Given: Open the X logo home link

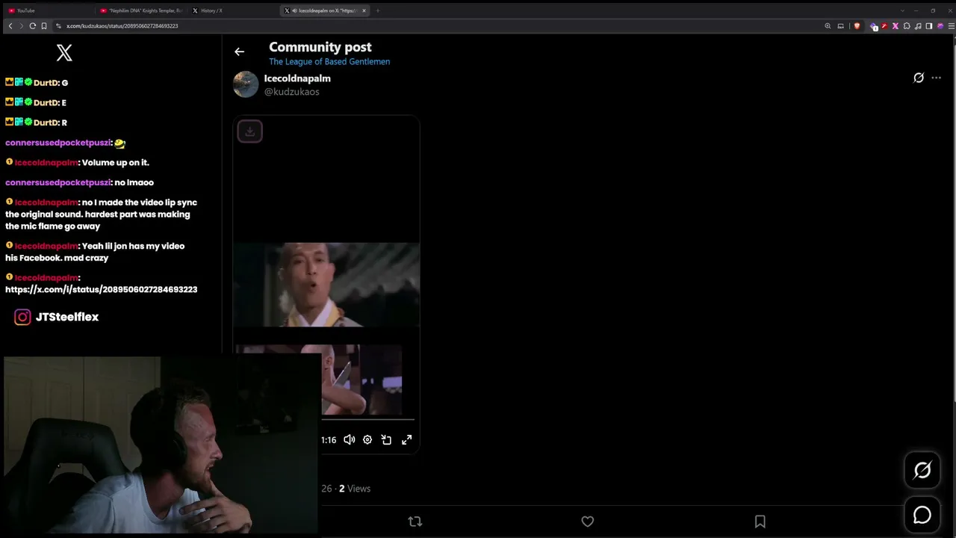Looking at the screenshot, I should 64,52.
